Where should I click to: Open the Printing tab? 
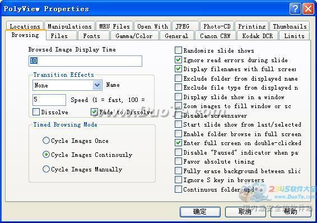pyautogui.click(x=251, y=26)
